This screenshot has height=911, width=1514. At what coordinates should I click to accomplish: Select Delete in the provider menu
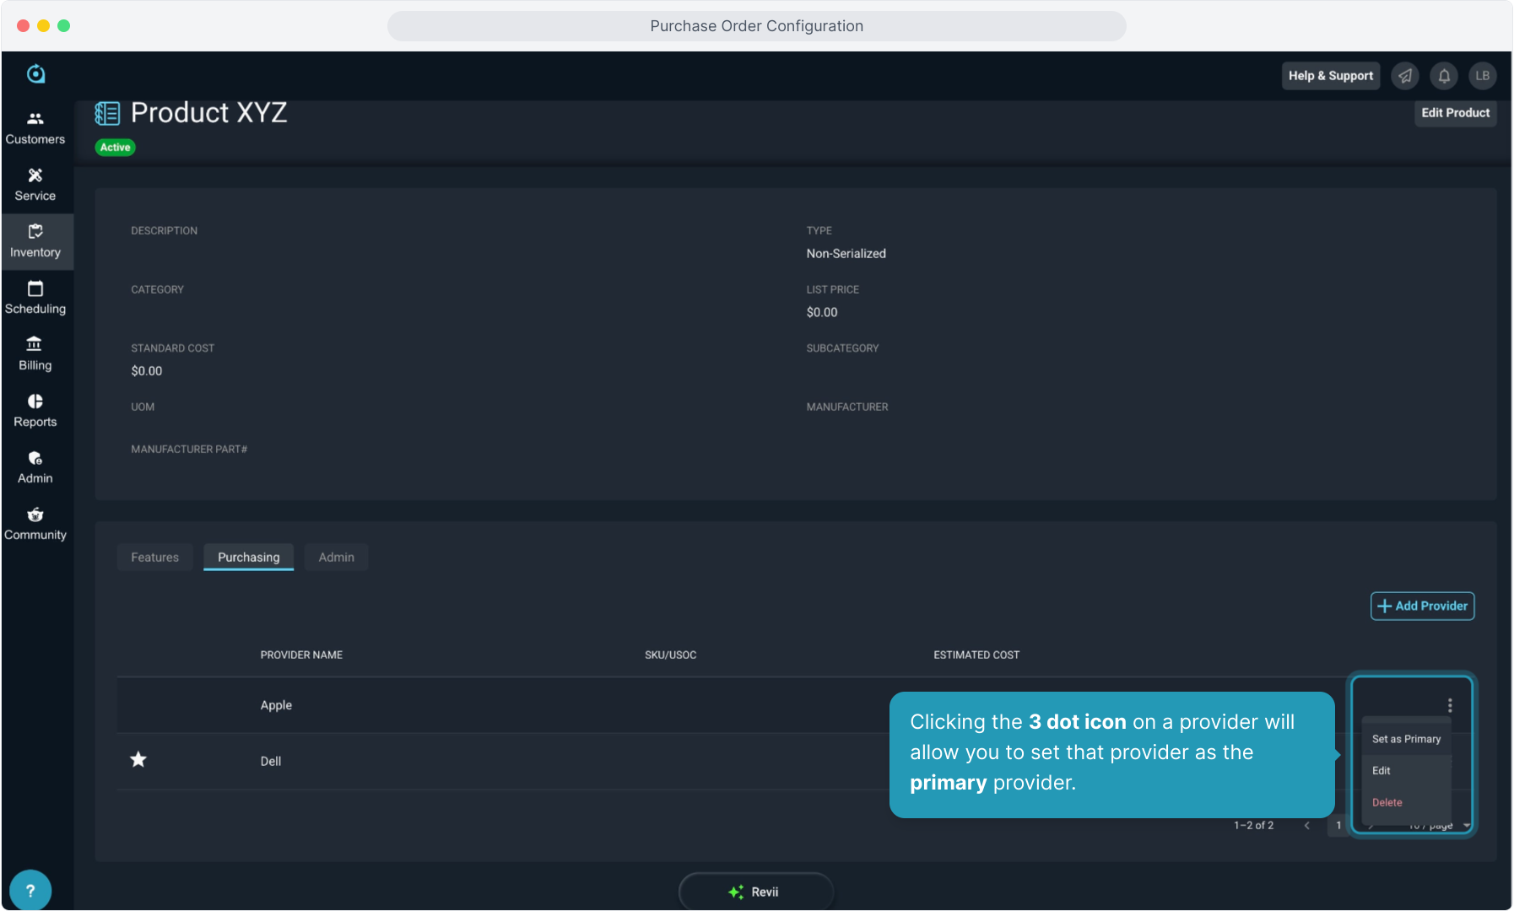click(x=1387, y=802)
